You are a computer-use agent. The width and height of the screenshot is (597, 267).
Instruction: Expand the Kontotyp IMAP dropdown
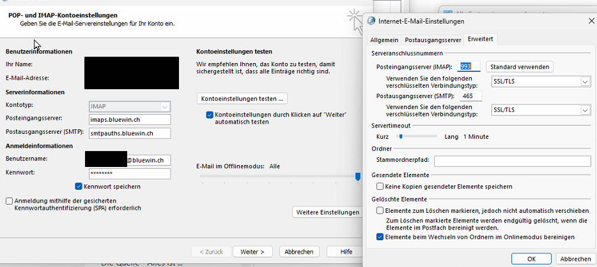tap(165, 106)
